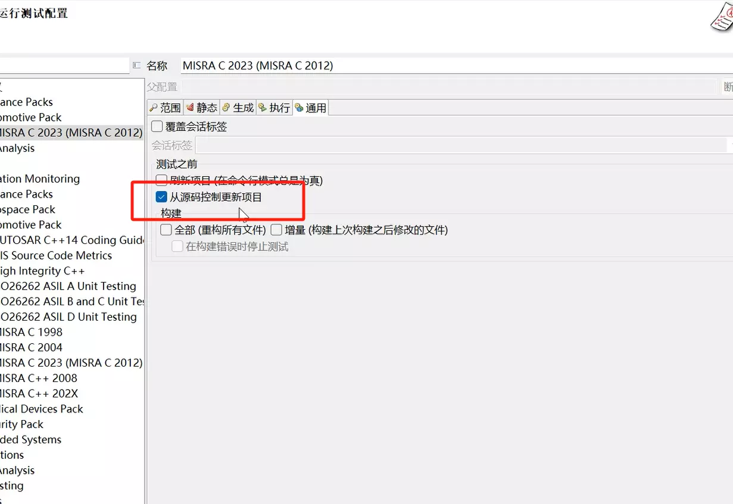This screenshot has height=504, width=733.
Task: Select AUTOSAR C++14 Coding Guidelines item
Action: point(71,240)
